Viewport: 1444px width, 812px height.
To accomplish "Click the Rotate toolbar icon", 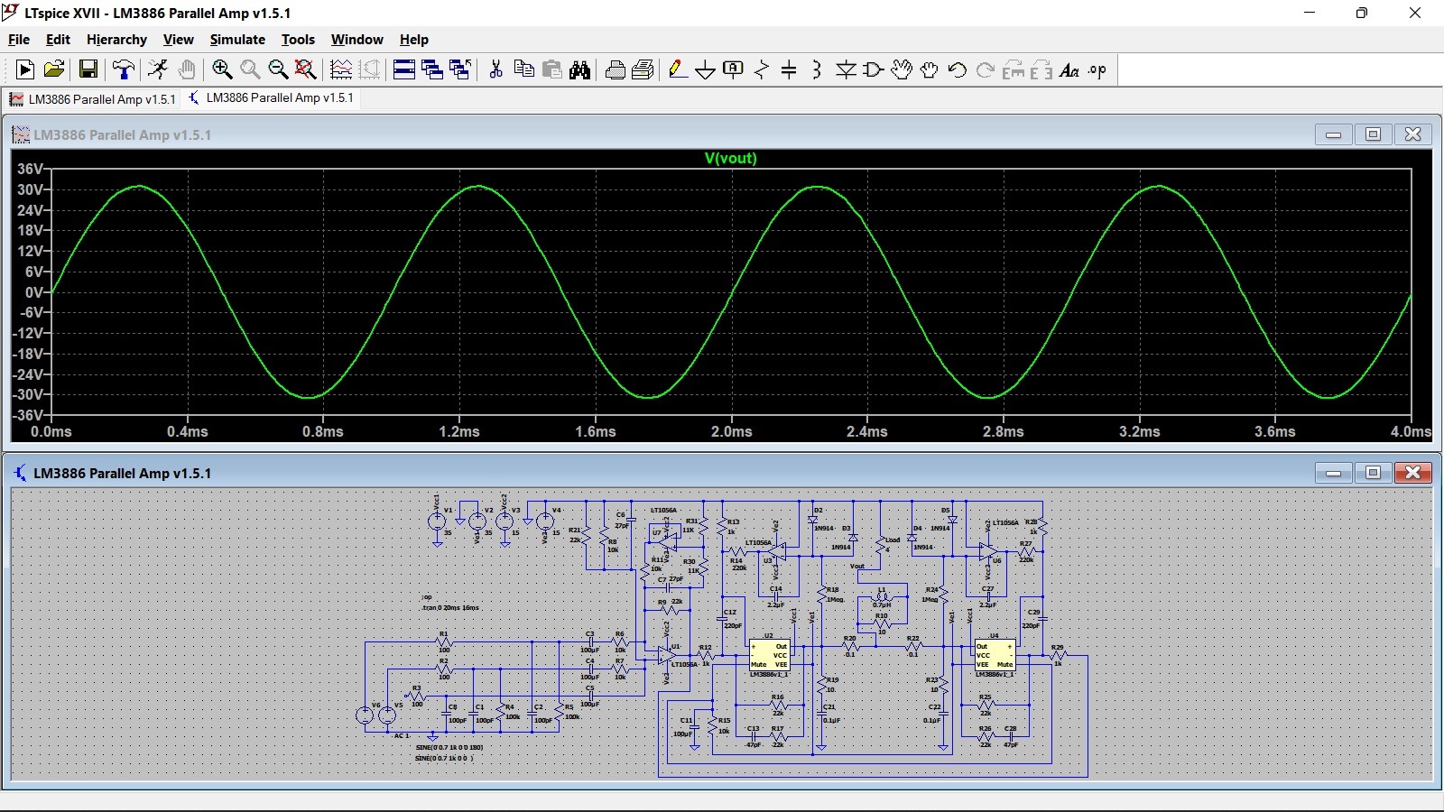I will [1014, 69].
